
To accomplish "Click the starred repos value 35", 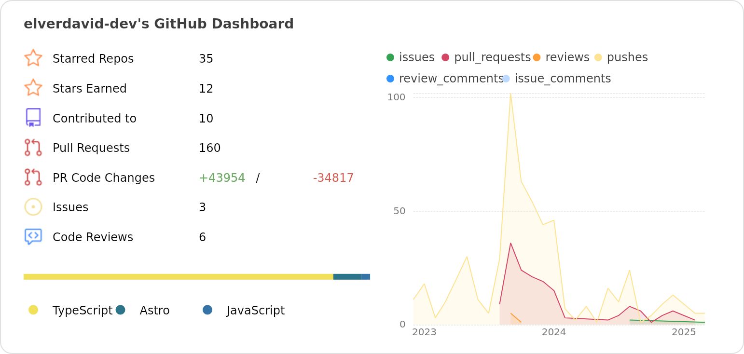I will pyautogui.click(x=206, y=59).
